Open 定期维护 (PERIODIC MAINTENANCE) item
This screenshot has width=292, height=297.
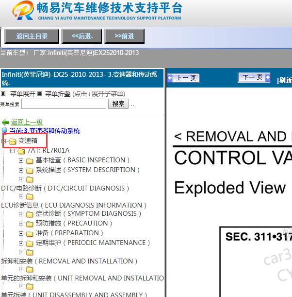(93, 243)
